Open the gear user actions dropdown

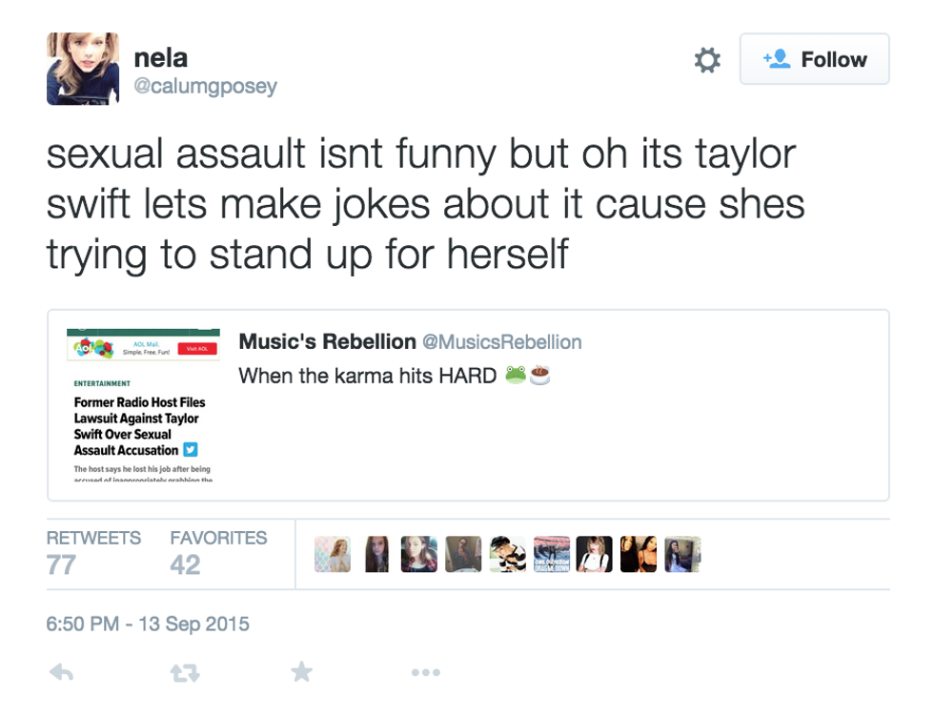(x=706, y=60)
